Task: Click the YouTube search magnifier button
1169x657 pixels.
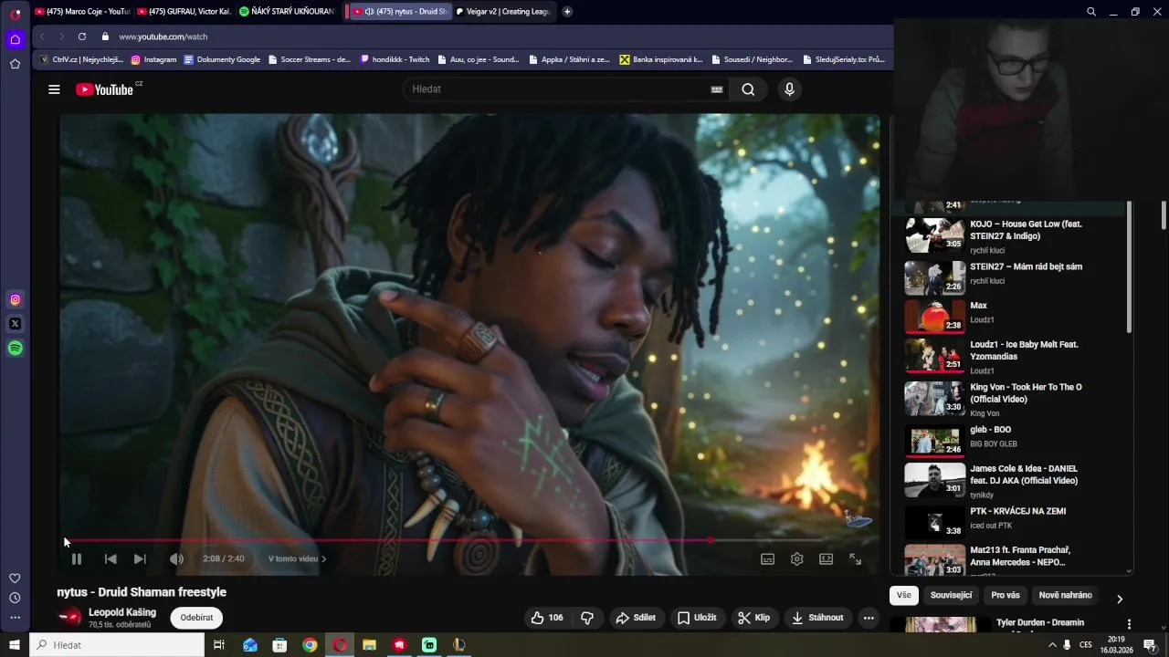Action: (x=748, y=89)
